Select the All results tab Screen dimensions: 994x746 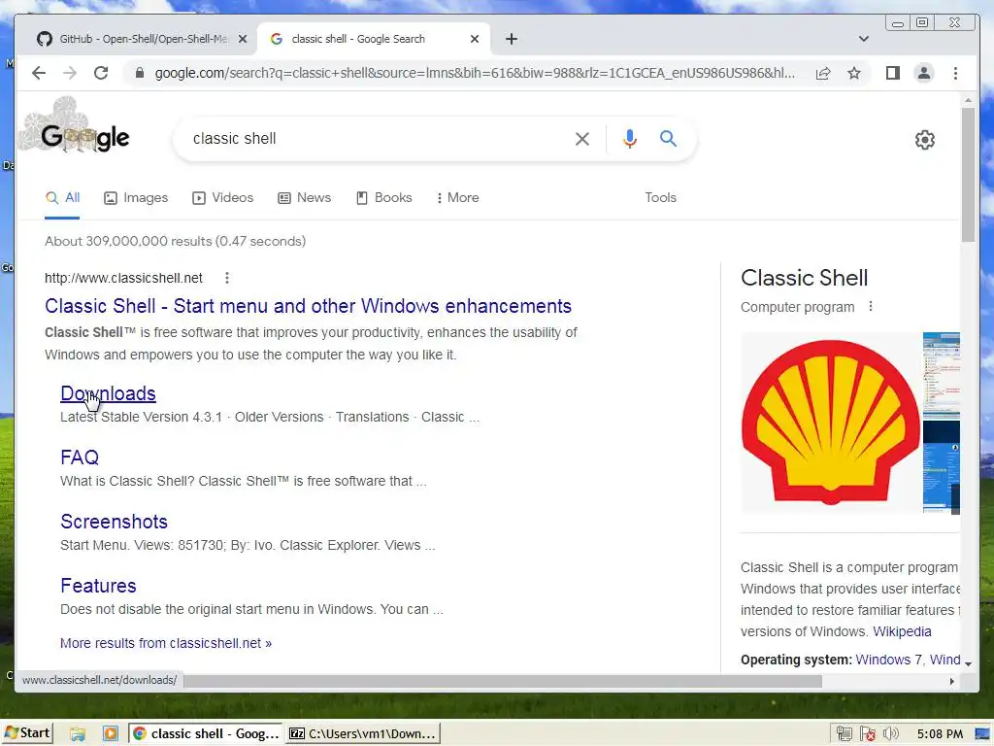[62, 198]
